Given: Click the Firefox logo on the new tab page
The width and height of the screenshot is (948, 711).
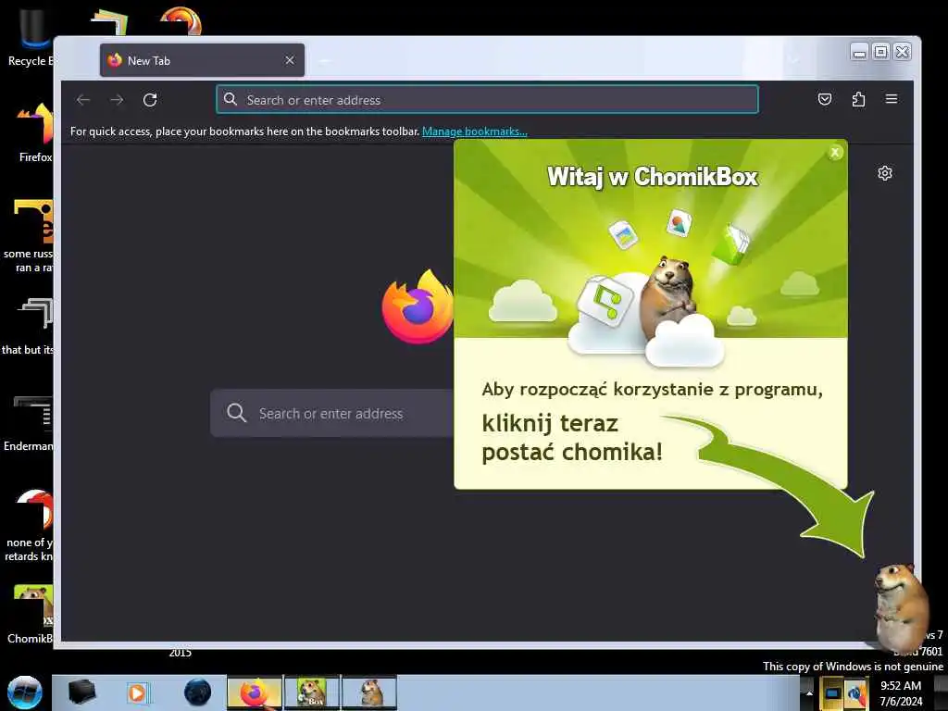Looking at the screenshot, I should (418, 307).
